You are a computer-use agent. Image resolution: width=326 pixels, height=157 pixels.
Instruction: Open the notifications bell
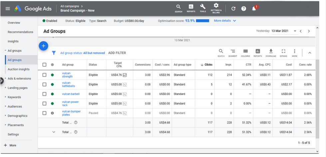(x=254, y=9)
